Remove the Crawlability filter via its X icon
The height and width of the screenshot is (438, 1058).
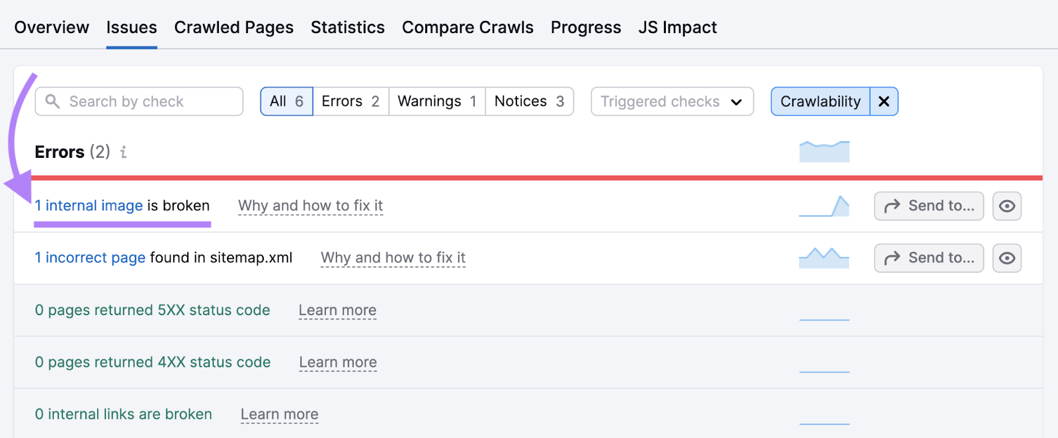click(x=883, y=101)
